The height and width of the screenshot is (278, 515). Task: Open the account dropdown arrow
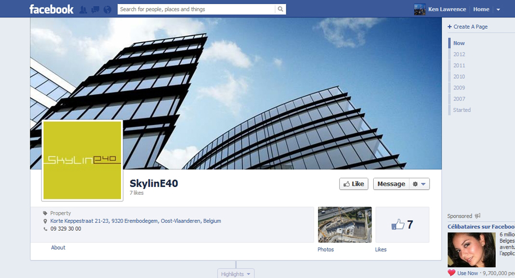[498, 10]
